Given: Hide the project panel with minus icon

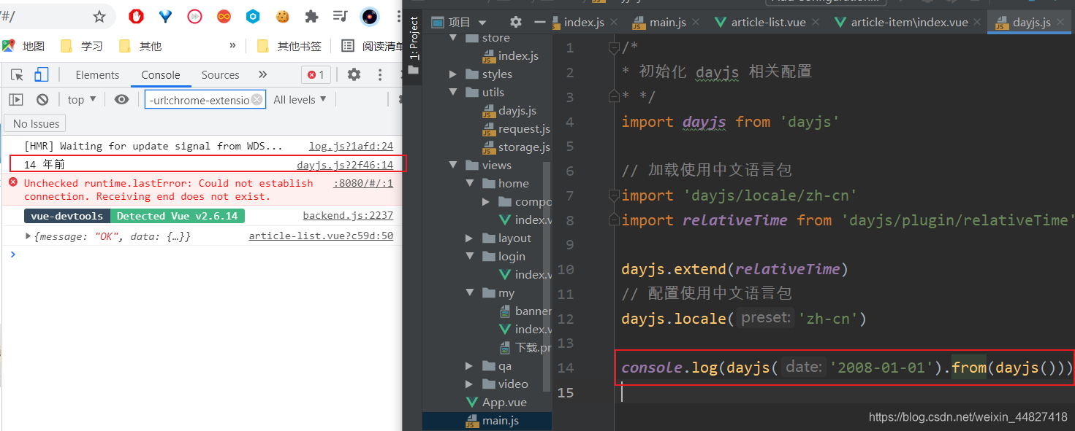Looking at the screenshot, I should [540, 22].
